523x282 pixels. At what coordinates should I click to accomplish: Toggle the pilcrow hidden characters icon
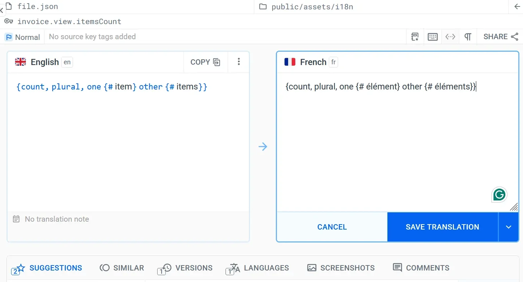click(468, 37)
